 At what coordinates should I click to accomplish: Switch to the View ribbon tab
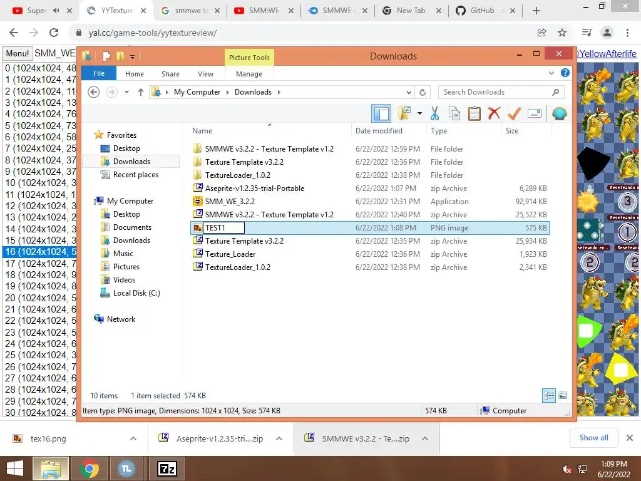pos(205,74)
